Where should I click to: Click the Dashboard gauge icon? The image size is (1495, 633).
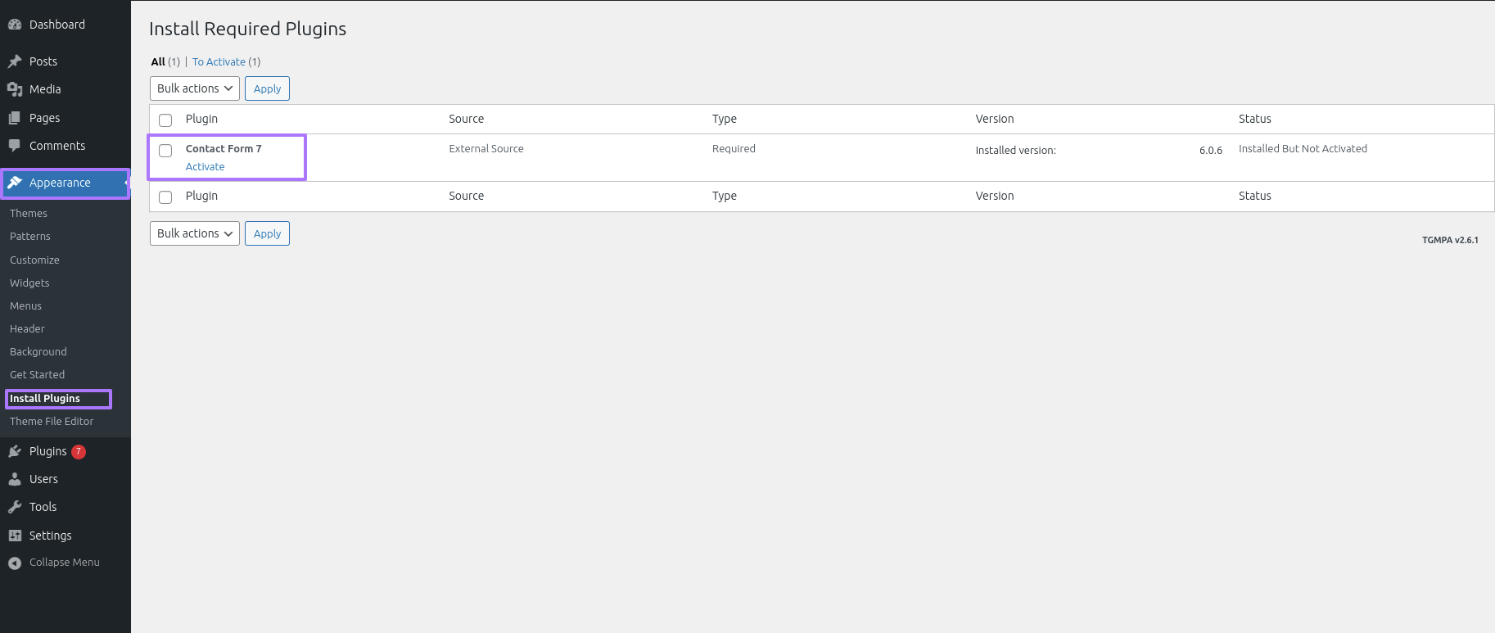coord(15,25)
